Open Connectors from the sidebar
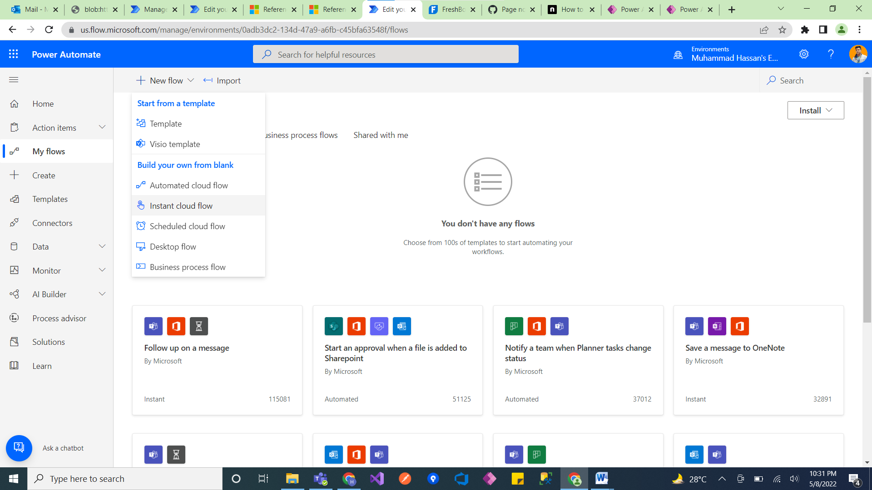This screenshot has width=872, height=490. point(52,223)
